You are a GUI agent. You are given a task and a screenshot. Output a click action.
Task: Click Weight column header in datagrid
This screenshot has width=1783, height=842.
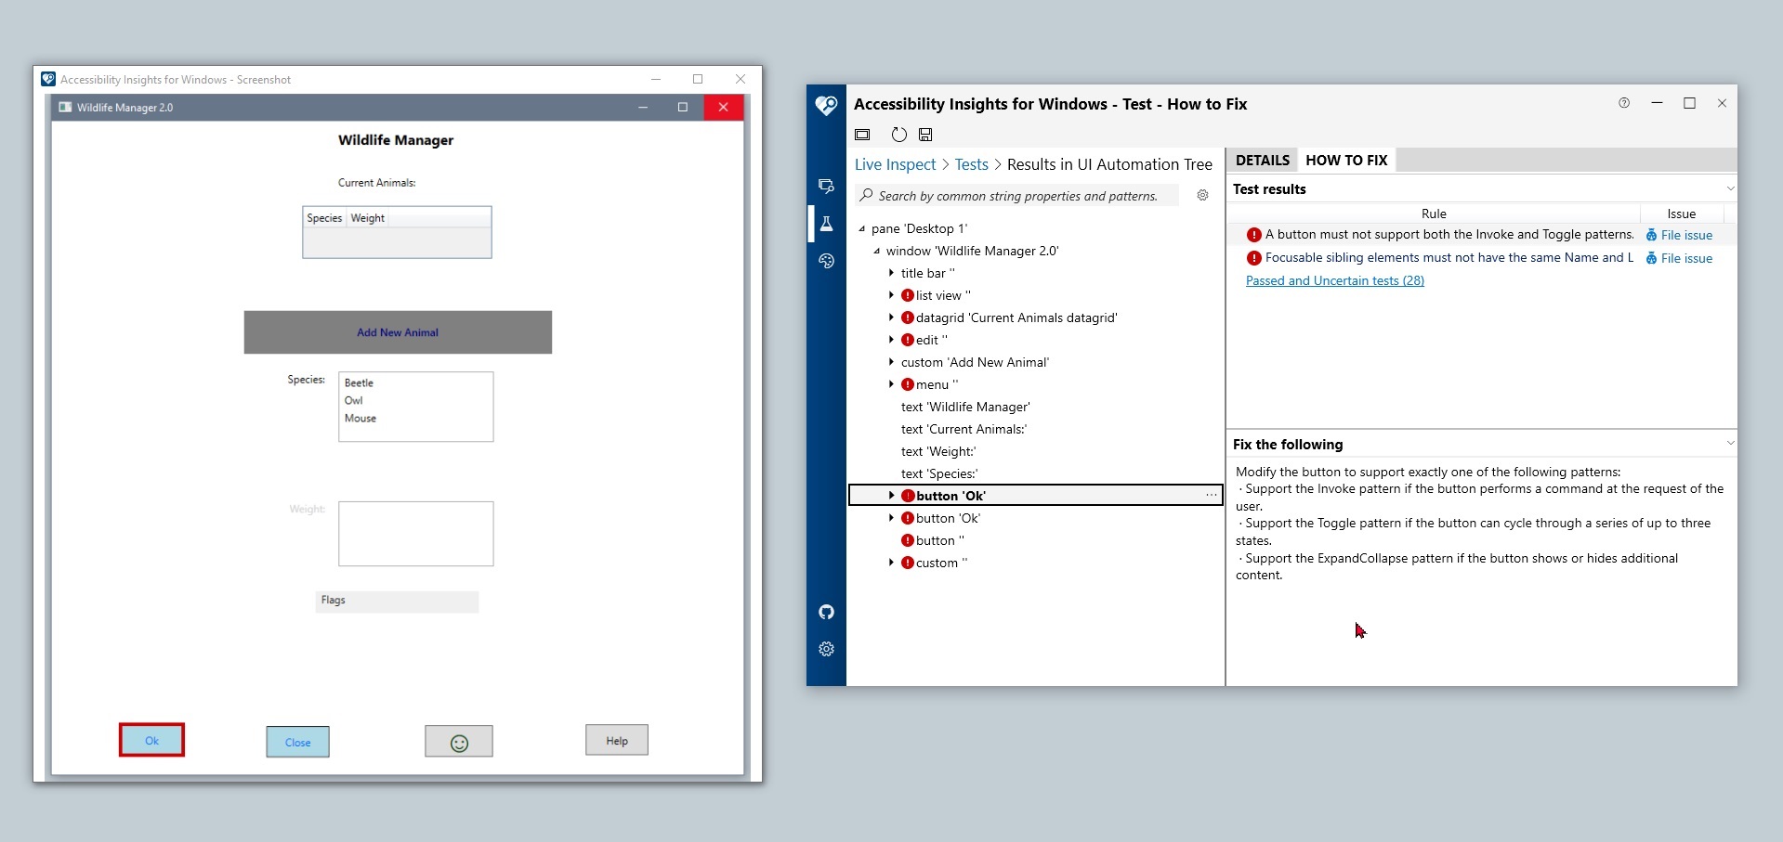(368, 218)
